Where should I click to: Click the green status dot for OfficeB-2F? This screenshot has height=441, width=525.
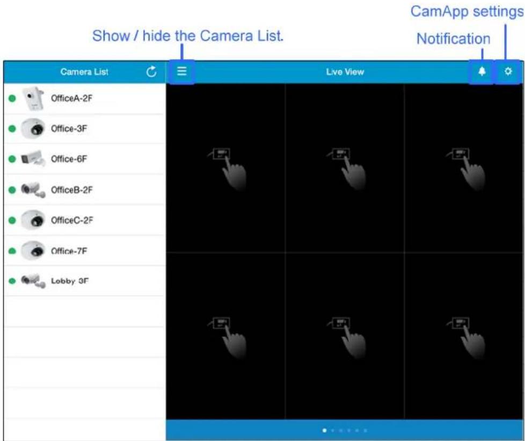coord(12,190)
